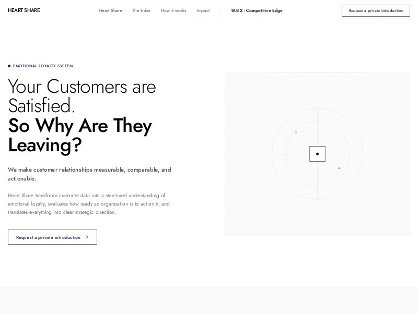Viewport: 418px width, 313px height.
Task: Click the bold HEART SHARE logo
Action: point(24,10)
